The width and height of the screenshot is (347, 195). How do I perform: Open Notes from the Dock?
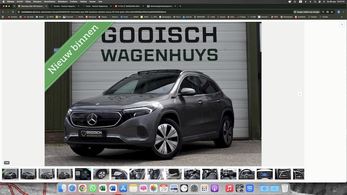point(133,188)
